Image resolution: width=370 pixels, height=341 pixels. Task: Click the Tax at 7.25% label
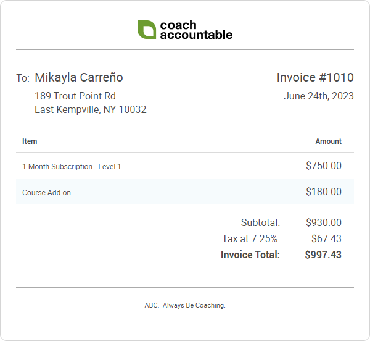(x=250, y=238)
